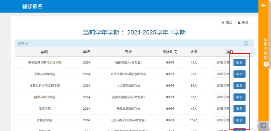
Task: Click 报名 for 人工智能(微专业)
Action: (x=239, y=85)
